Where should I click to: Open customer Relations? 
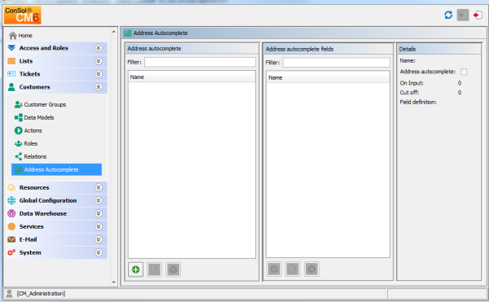(31, 156)
